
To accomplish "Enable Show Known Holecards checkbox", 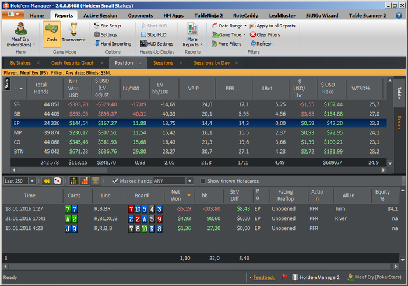I will [x=203, y=181].
